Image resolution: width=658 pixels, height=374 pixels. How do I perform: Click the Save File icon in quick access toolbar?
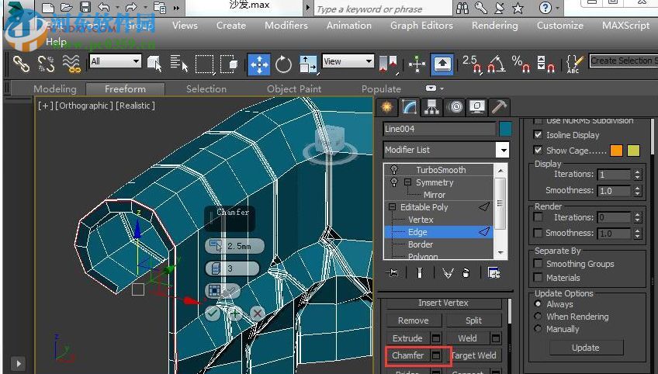click(85, 7)
